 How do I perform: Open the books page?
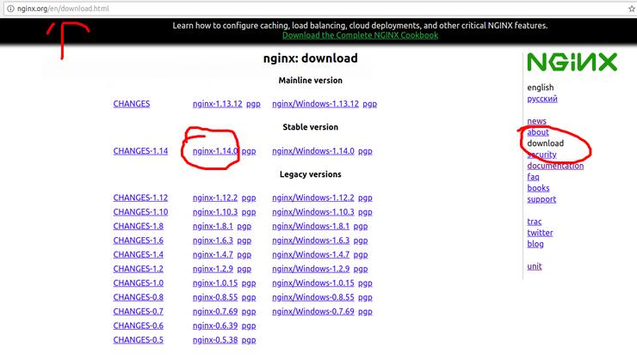click(x=538, y=188)
